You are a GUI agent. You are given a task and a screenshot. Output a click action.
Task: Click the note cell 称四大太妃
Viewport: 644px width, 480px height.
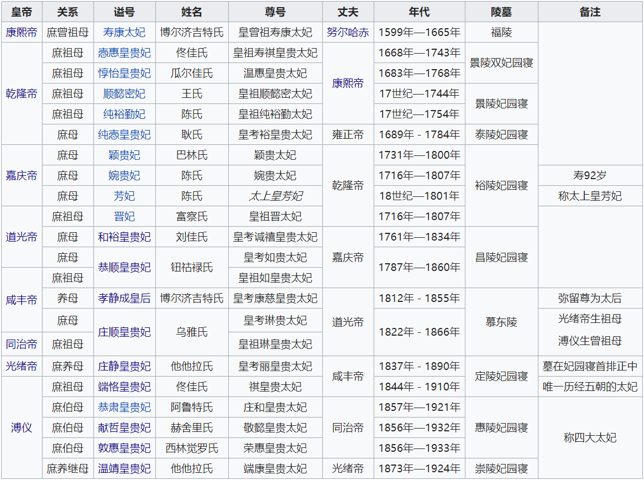(590, 437)
